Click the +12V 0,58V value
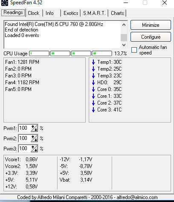This screenshot has height=202, width=174. click(x=32, y=187)
